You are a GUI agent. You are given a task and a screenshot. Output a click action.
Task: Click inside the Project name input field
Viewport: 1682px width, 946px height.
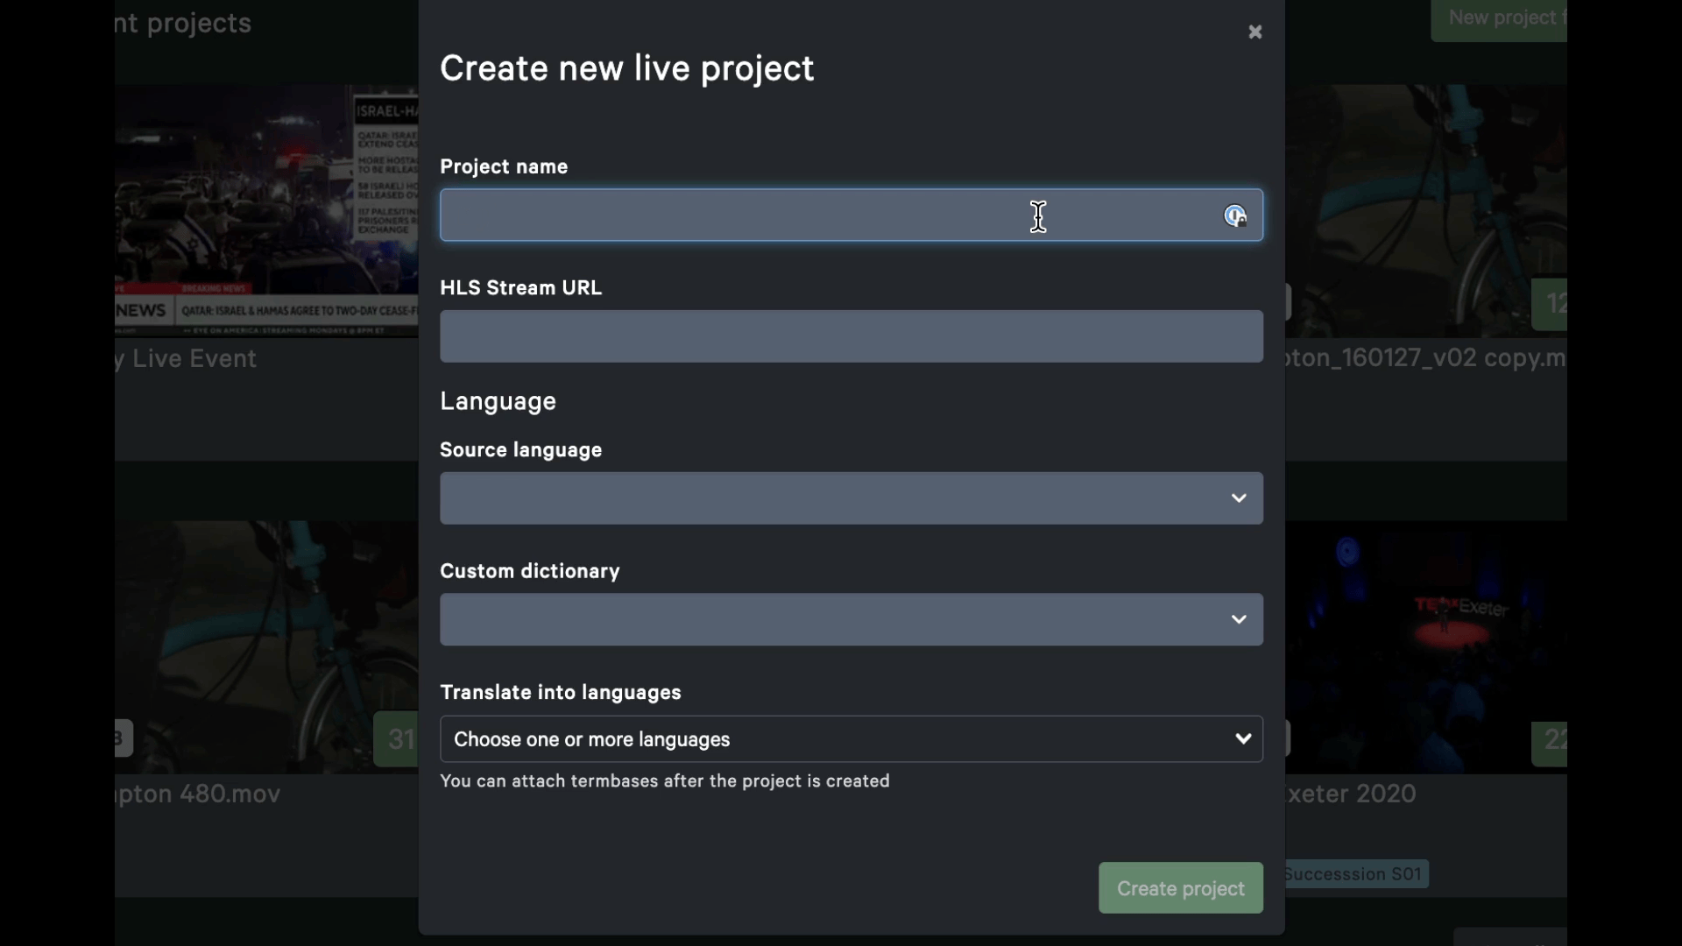click(788, 215)
